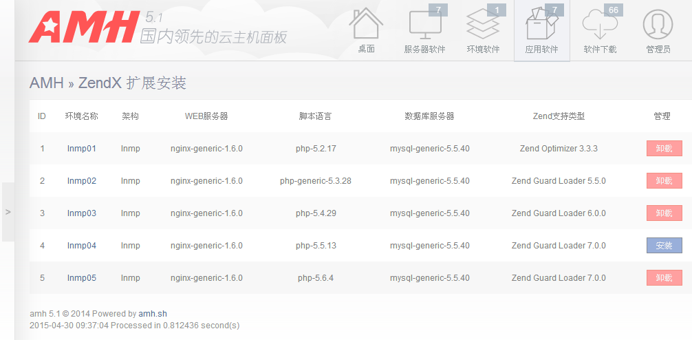Image resolution: width=692 pixels, height=340 pixels.
Task: Uninstall Zend Optimizer 3.3.3 for lnmp01
Action: (x=664, y=148)
